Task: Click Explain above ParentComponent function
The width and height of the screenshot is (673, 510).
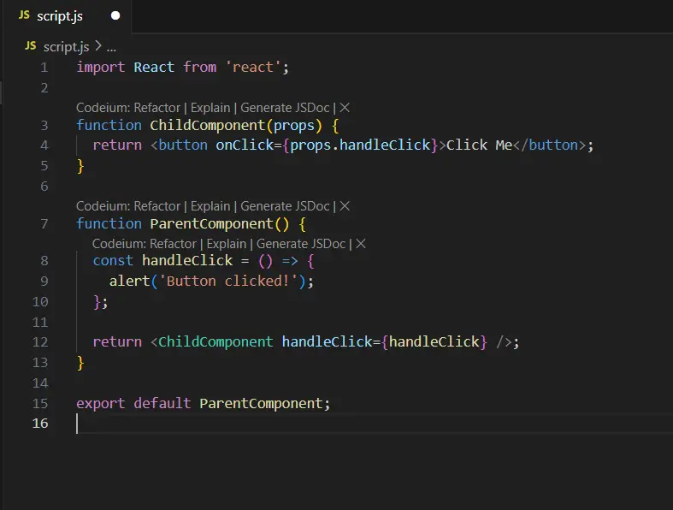Action: click(210, 206)
